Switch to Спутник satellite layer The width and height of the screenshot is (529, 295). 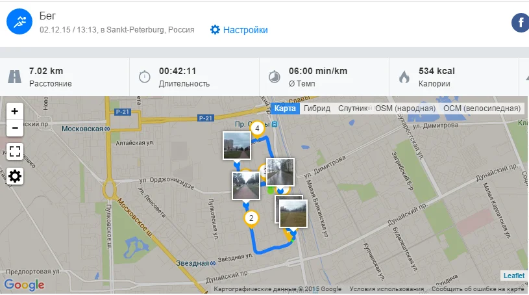click(353, 109)
